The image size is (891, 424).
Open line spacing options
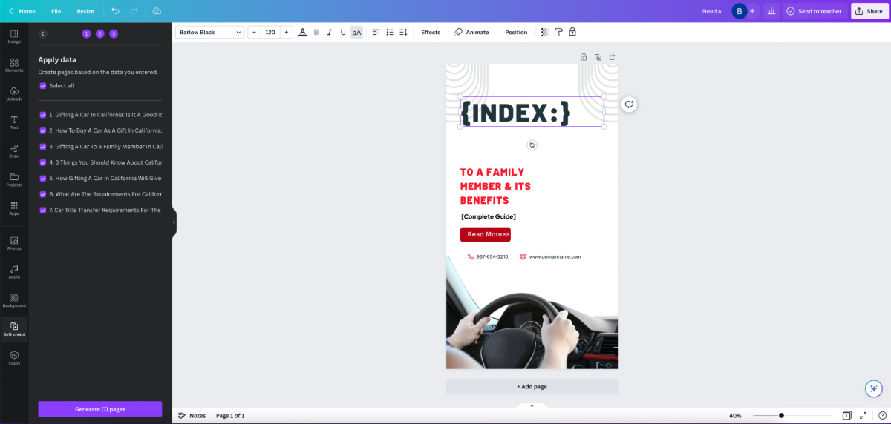403,33
